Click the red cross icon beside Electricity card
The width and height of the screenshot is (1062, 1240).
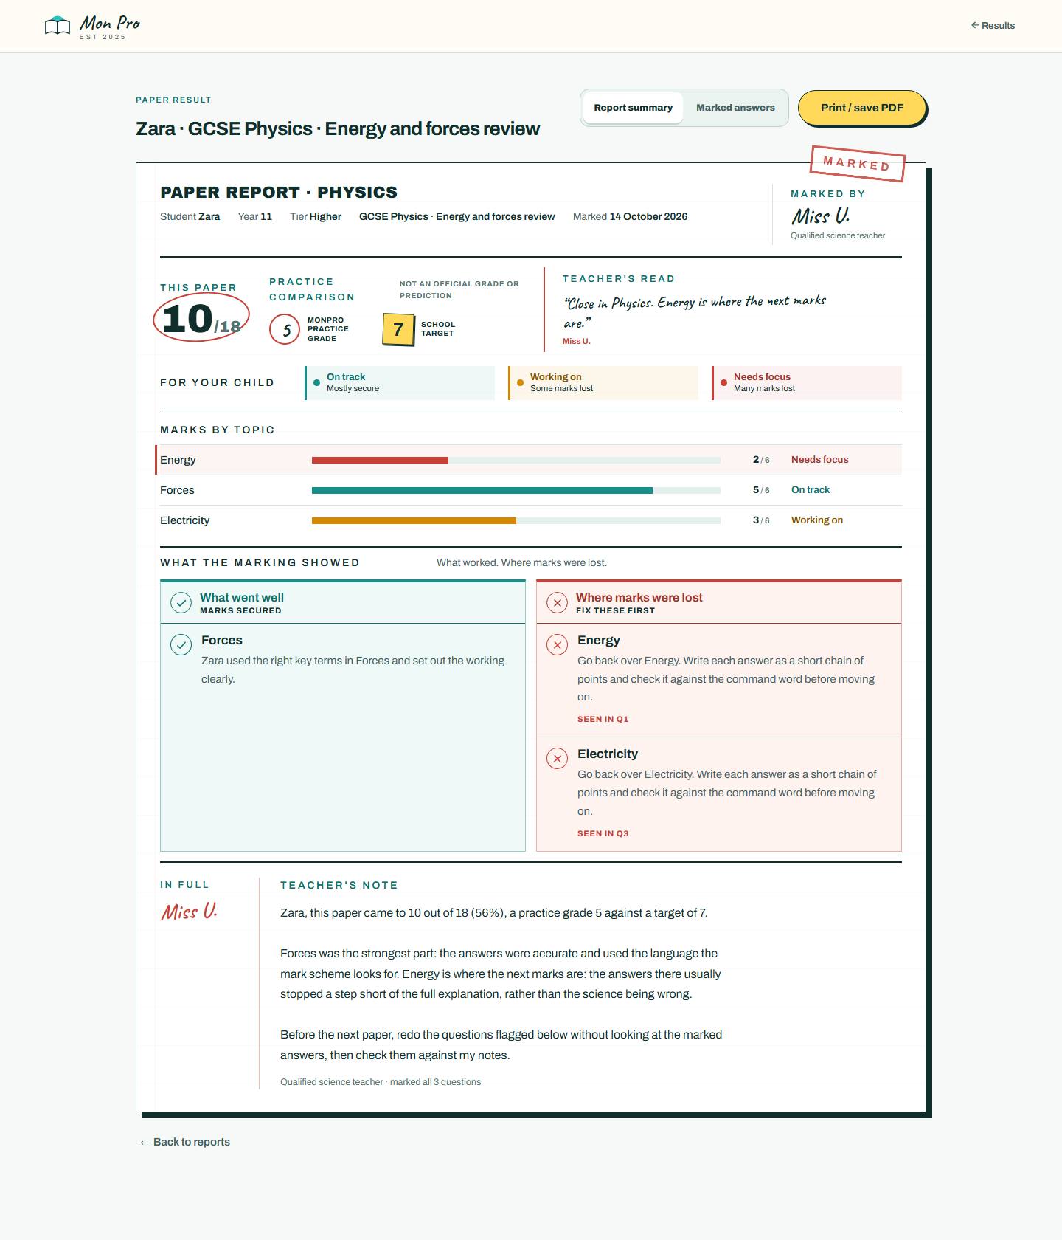coord(557,758)
